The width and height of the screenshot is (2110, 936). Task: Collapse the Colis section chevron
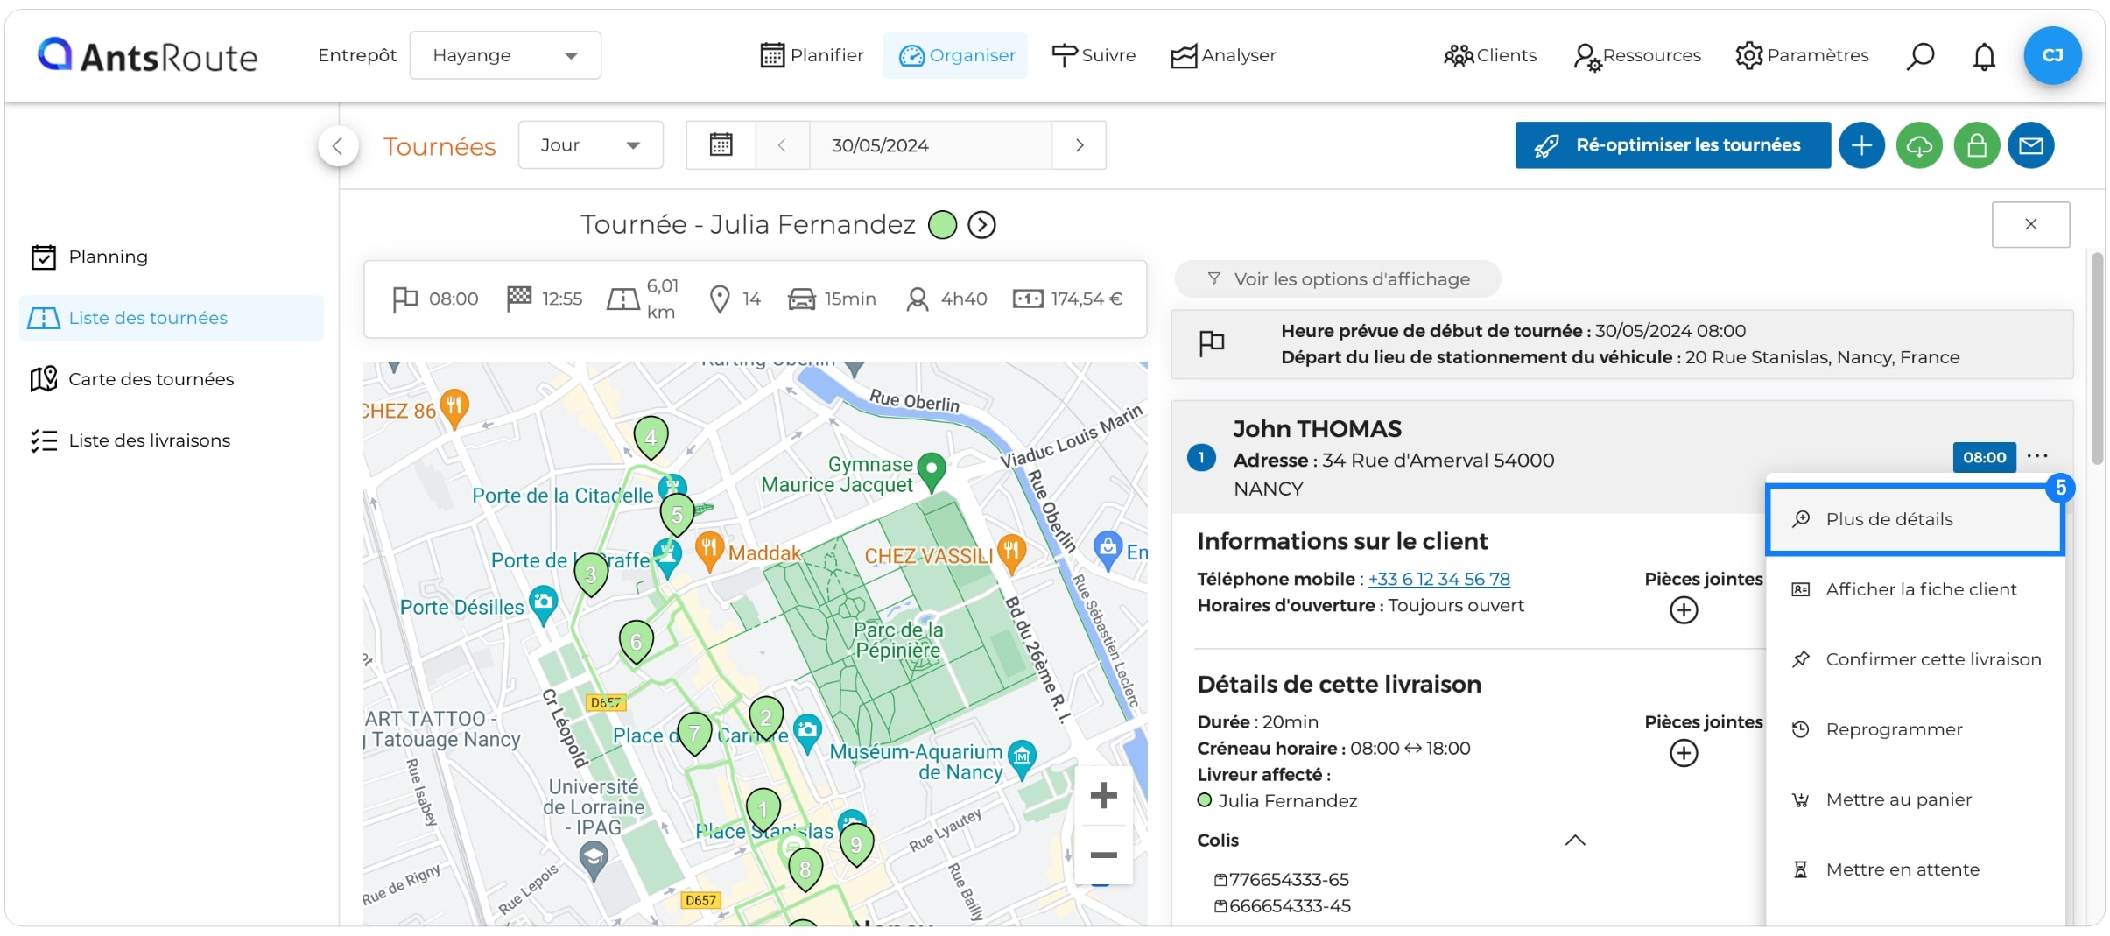click(x=1574, y=841)
